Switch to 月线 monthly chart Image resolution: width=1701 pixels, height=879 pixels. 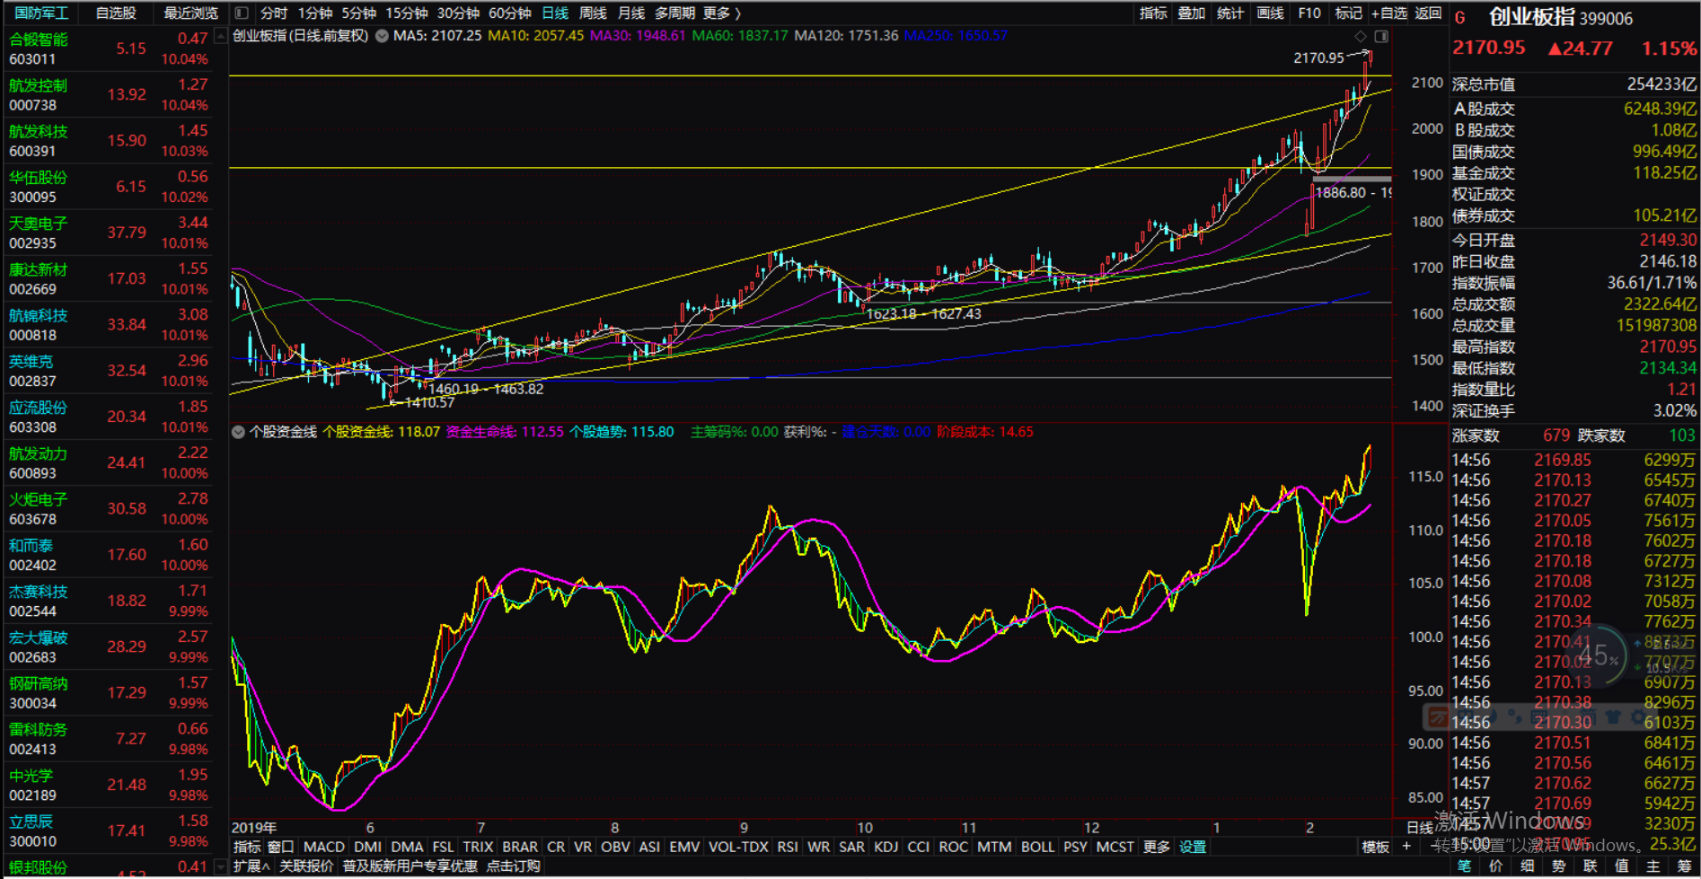click(x=631, y=13)
